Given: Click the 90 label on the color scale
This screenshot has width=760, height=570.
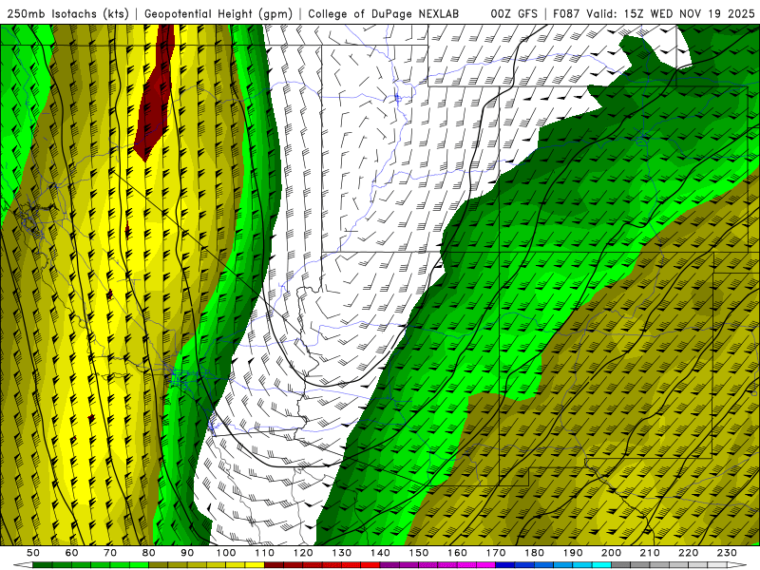Looking at the screenshot, I should (x=187, y=553).
